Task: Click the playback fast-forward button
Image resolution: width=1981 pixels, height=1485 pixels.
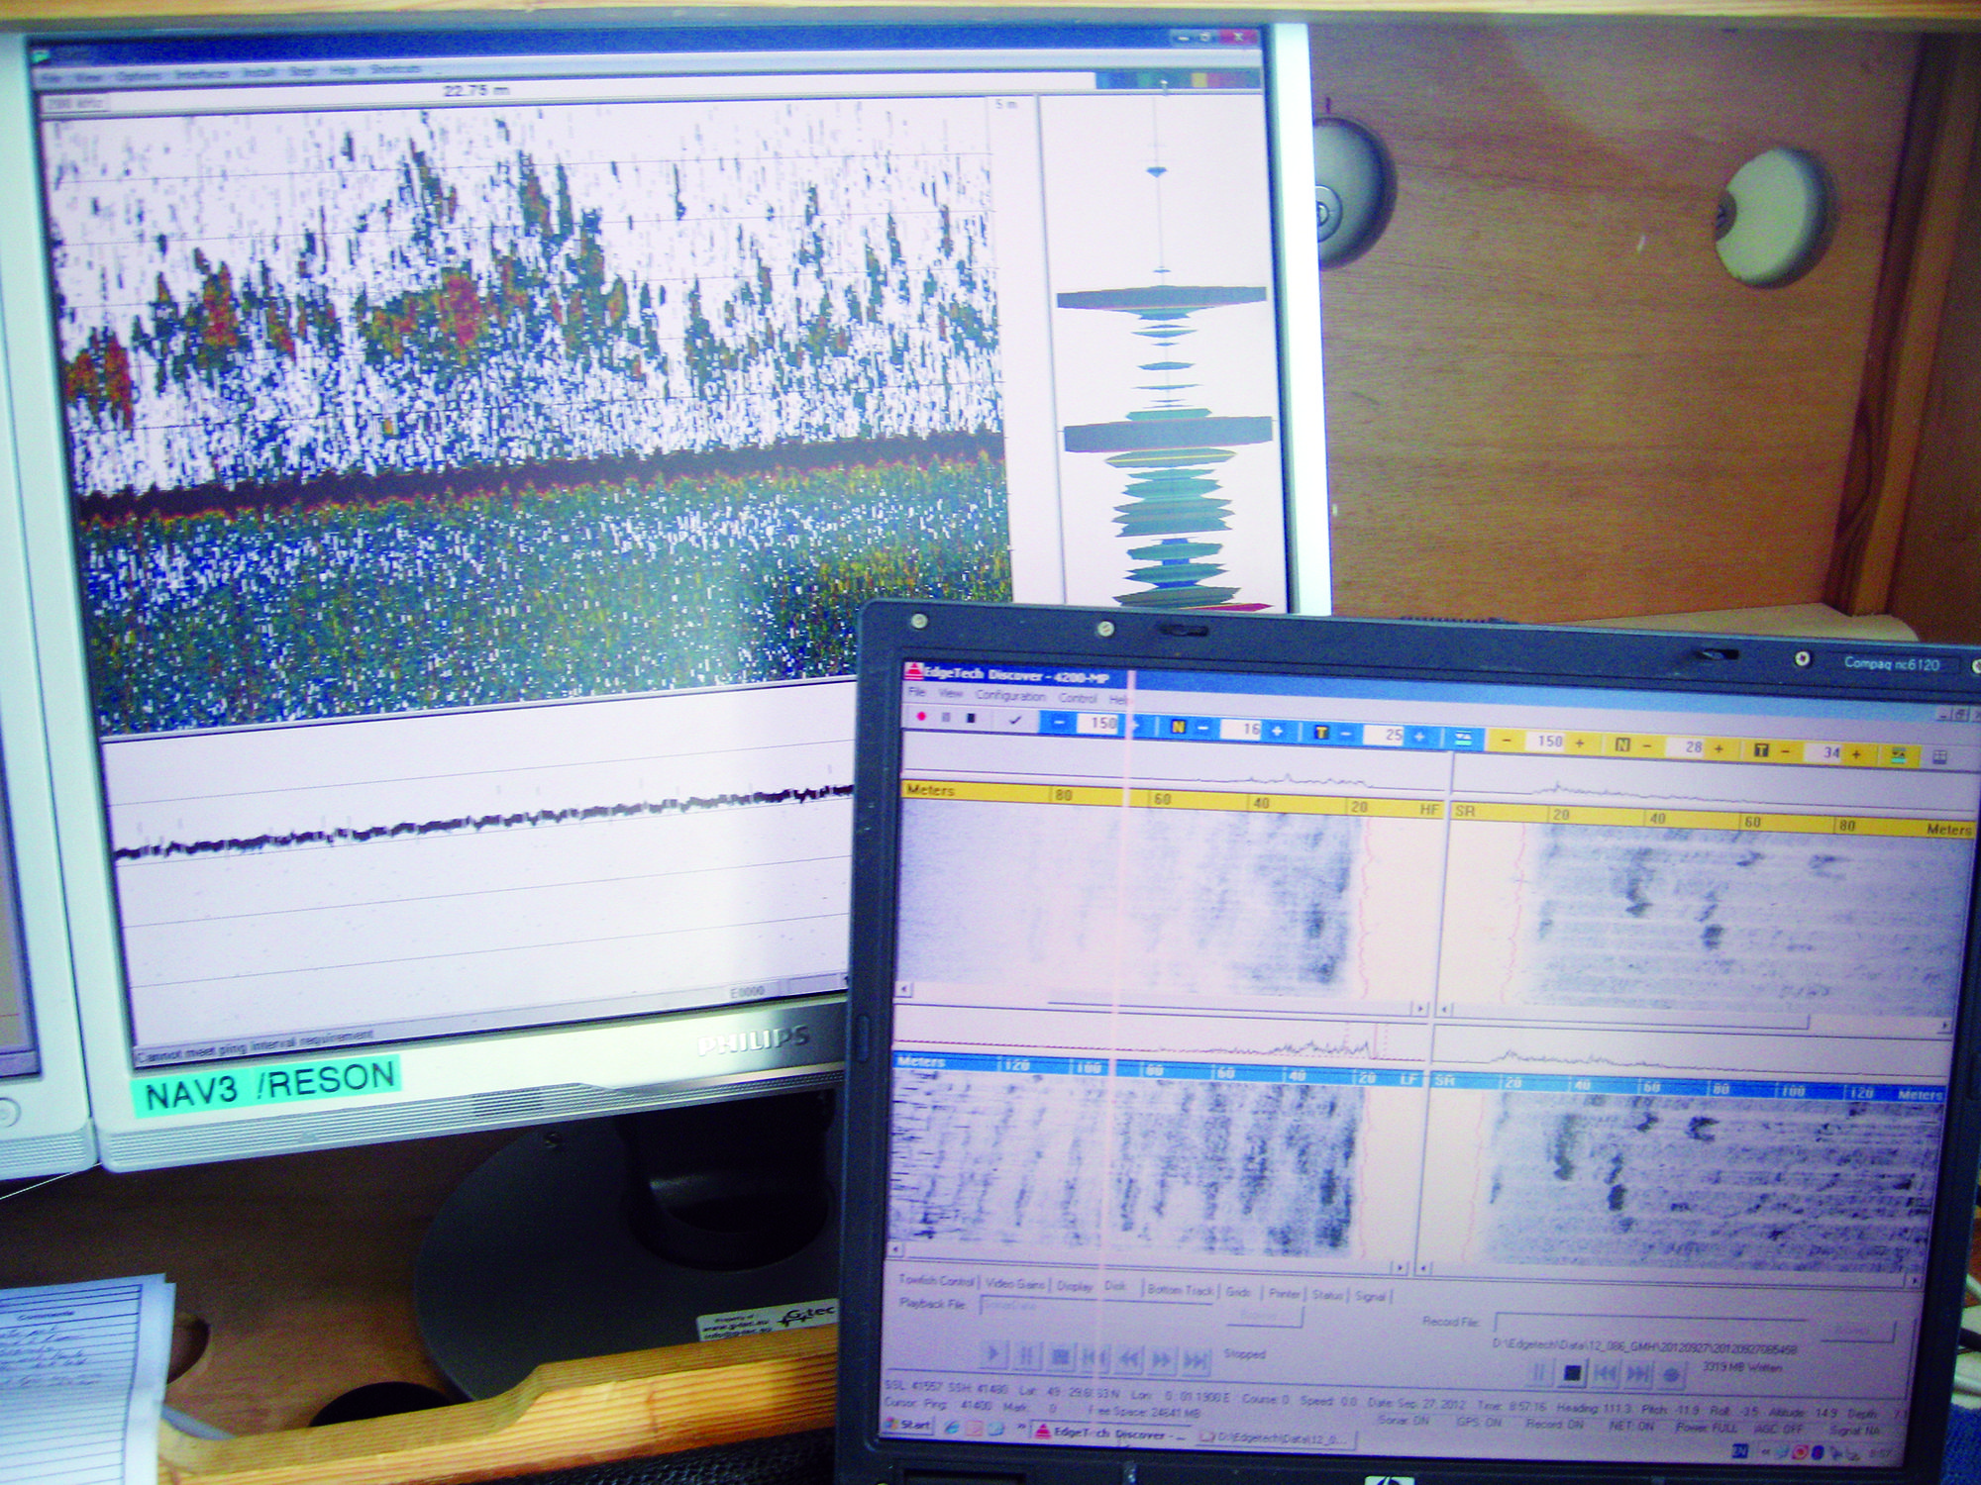Action: 1162,1359
